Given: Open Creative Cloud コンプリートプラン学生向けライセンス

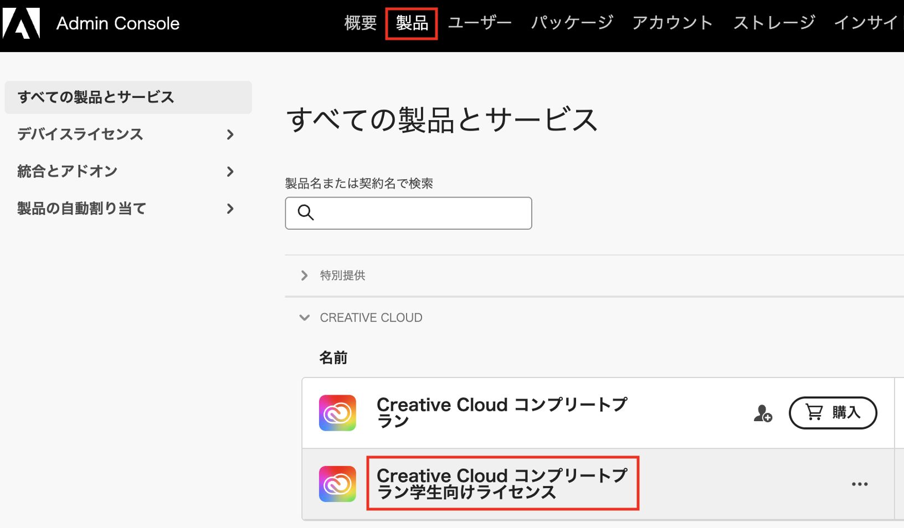Looking at the screenshot, I should click(502, 484).
